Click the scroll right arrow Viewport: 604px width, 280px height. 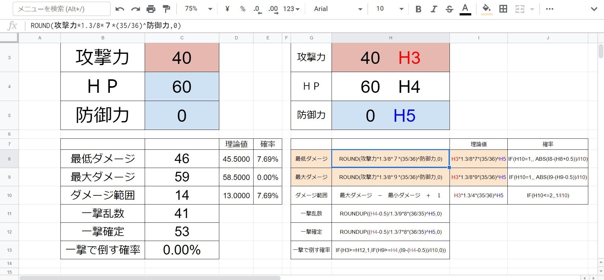click(x=593, y=278)
